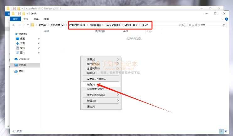Choose 刷新(E) in the context menu

101,73
